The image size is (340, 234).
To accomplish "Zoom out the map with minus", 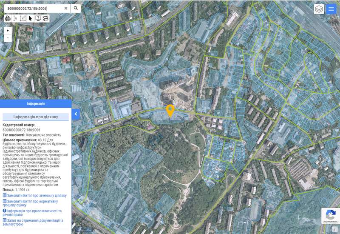I will pos(8,38).
